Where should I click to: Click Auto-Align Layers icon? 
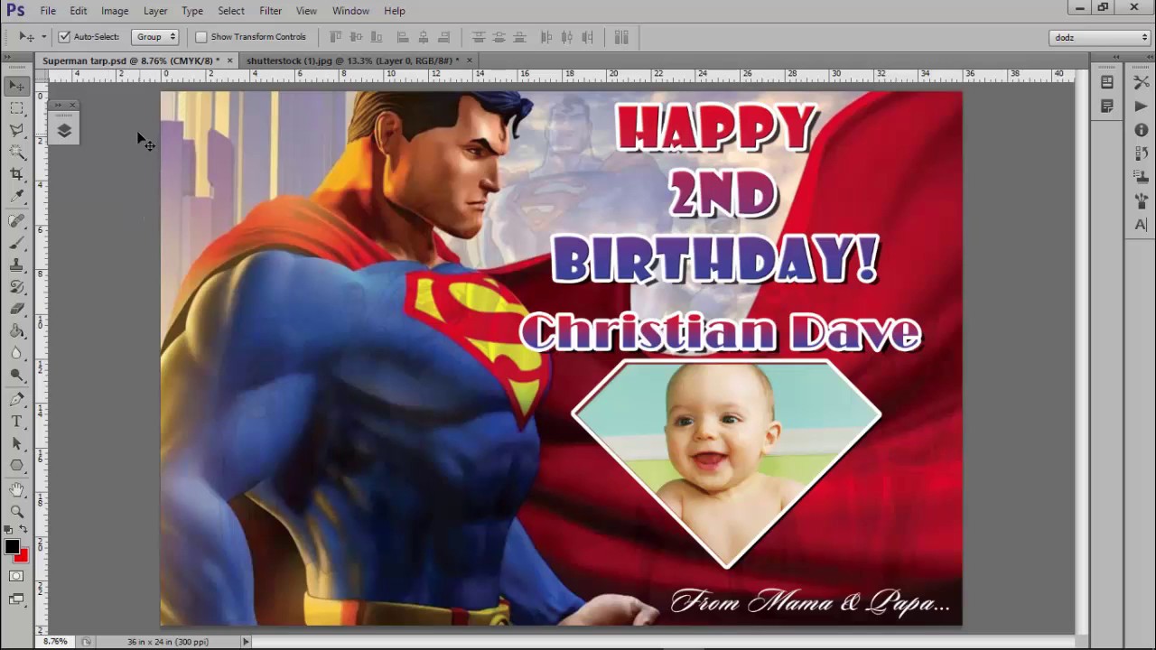[x=621, y=37]
